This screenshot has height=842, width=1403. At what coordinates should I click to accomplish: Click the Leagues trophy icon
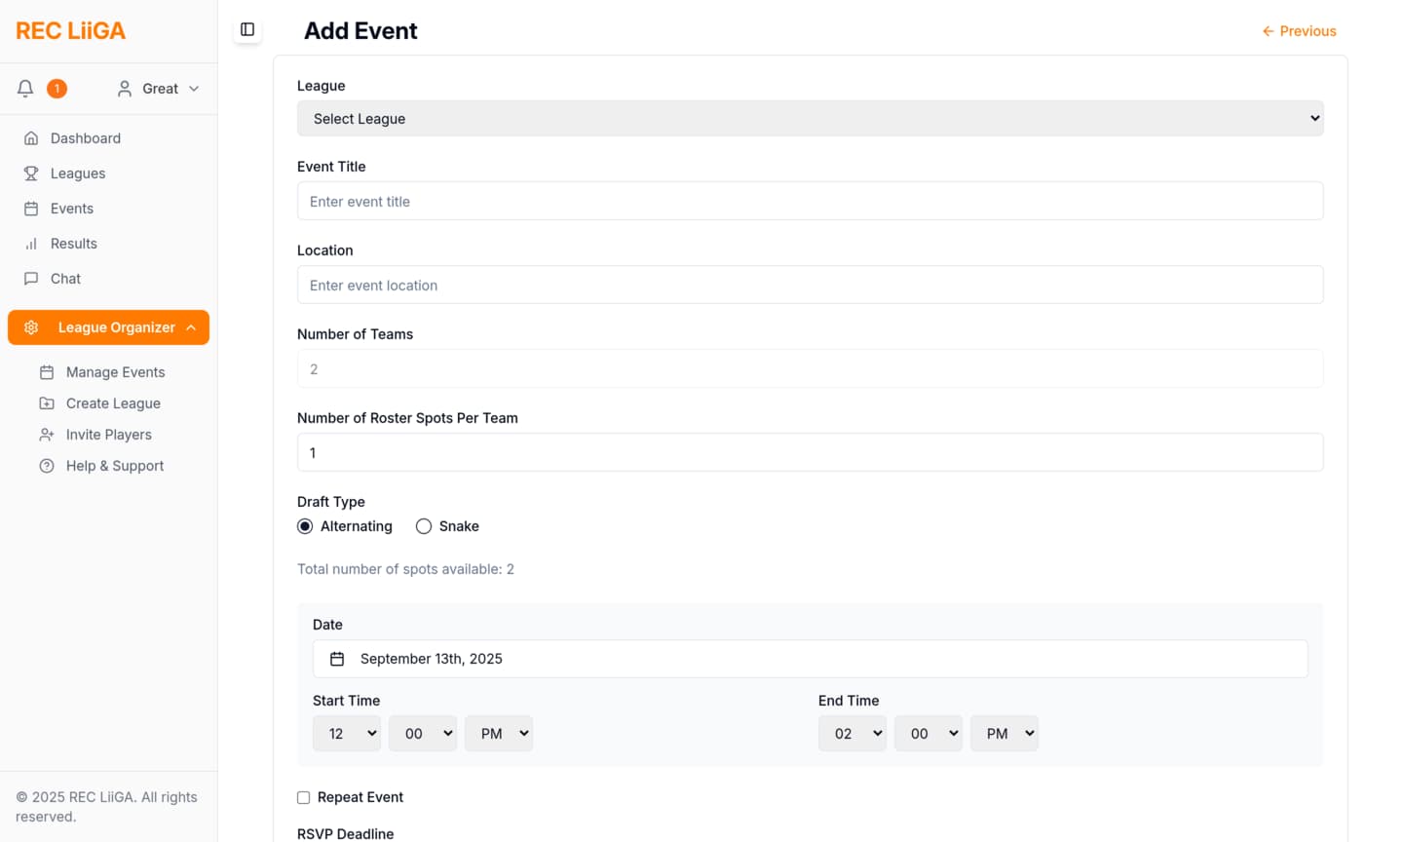coord(31,173)
